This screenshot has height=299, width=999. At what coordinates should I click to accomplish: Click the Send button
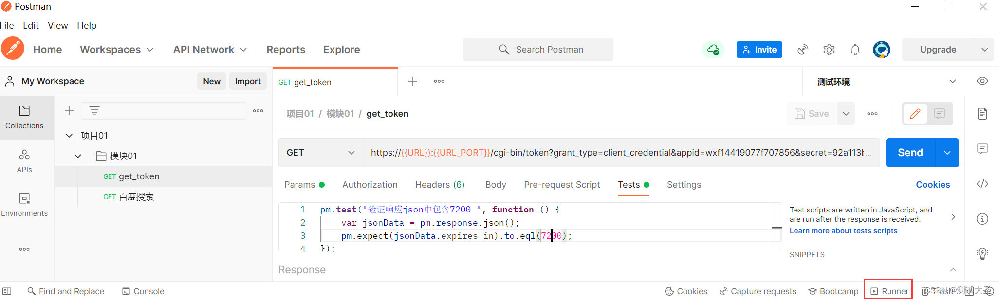pos(910,153)
